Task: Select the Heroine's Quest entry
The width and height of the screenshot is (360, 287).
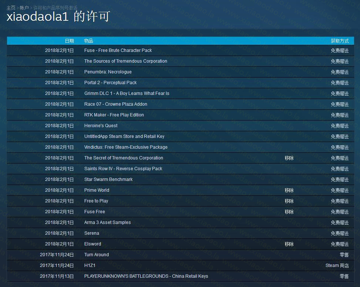Action: pyautogui.click(x=101, y=126)
